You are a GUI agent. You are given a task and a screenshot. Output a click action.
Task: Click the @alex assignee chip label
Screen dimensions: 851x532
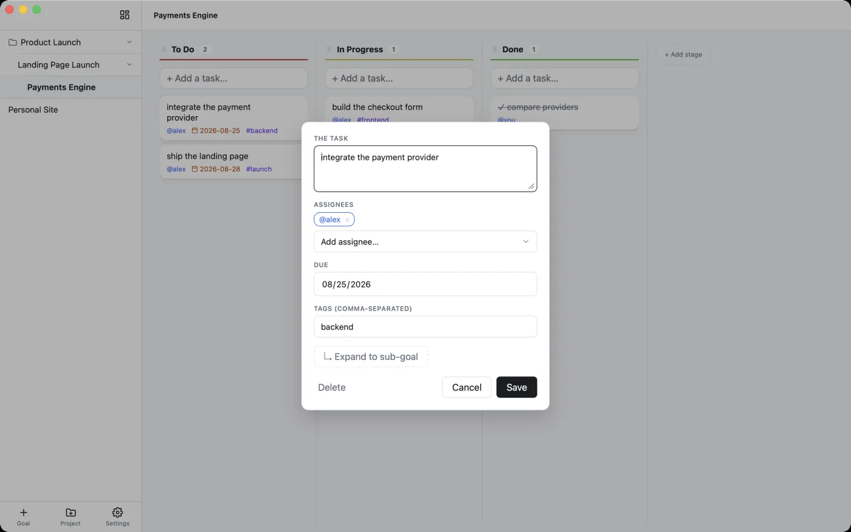click(330, 220)
